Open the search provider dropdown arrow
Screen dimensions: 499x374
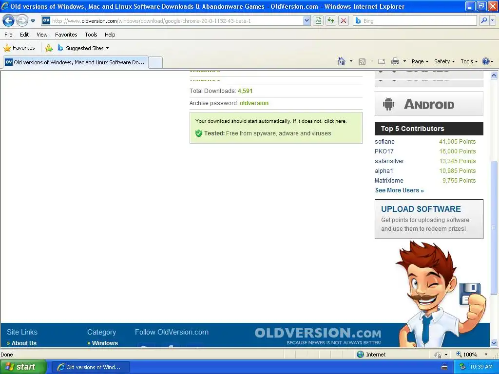(492, 20)
